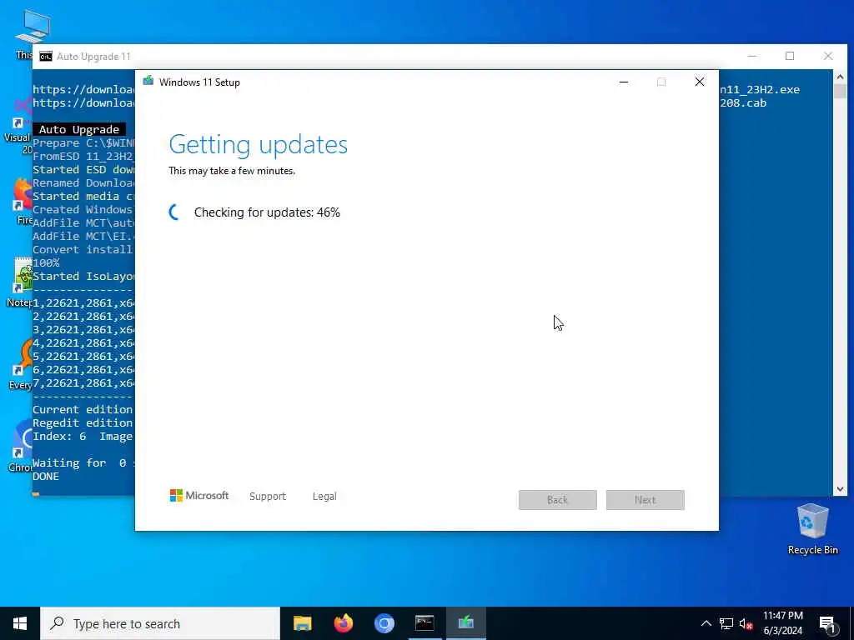Click the Auto Upgrade 11 console icon
Screen dimensions: 854x640
click(46, 57)
